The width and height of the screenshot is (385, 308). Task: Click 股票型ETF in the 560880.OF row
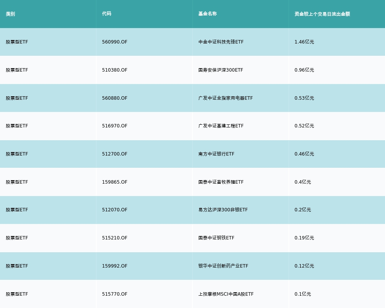pyautogui.click(x=17, y=98)
